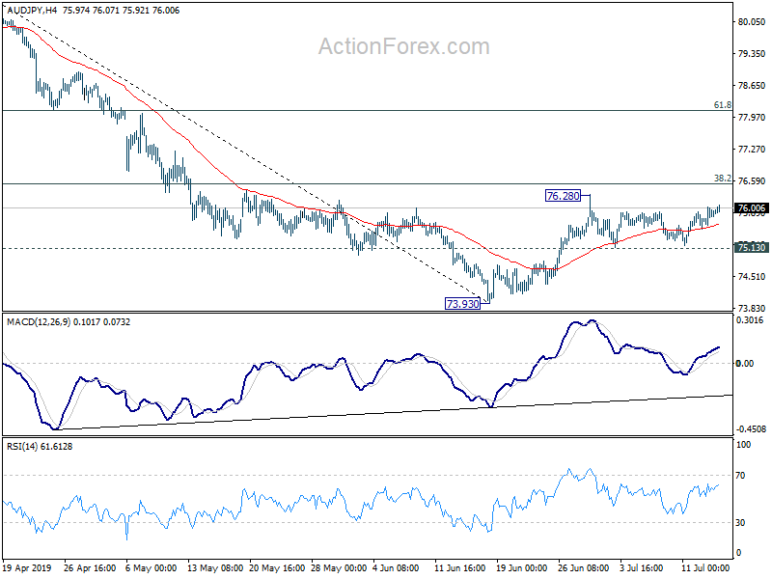The width and height of the screenshot is (772, 579).
Task: Click the 13 May 08:00 date label
Action: [x=215, y=568]
